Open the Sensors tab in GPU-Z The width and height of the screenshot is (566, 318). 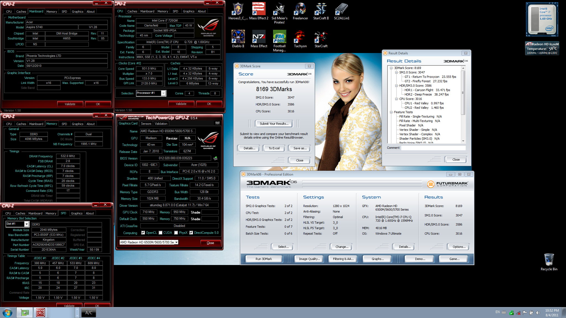click(x=146, y=124)
